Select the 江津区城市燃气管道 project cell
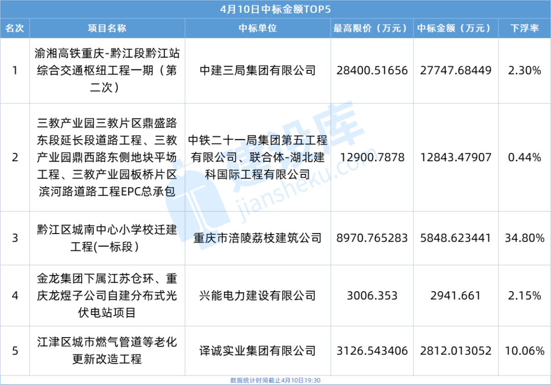 (107, 350)
